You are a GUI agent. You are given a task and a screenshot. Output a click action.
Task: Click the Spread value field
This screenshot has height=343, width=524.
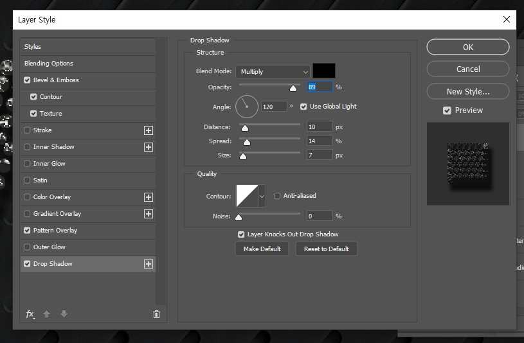click(320, 141)
